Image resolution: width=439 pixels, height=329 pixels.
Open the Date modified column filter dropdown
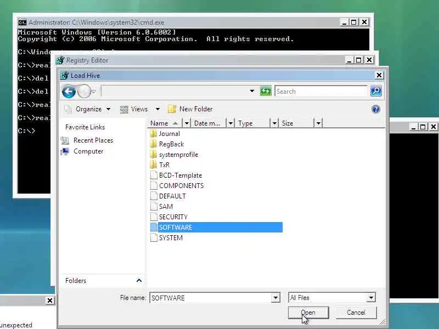click(x=230, y=123)
